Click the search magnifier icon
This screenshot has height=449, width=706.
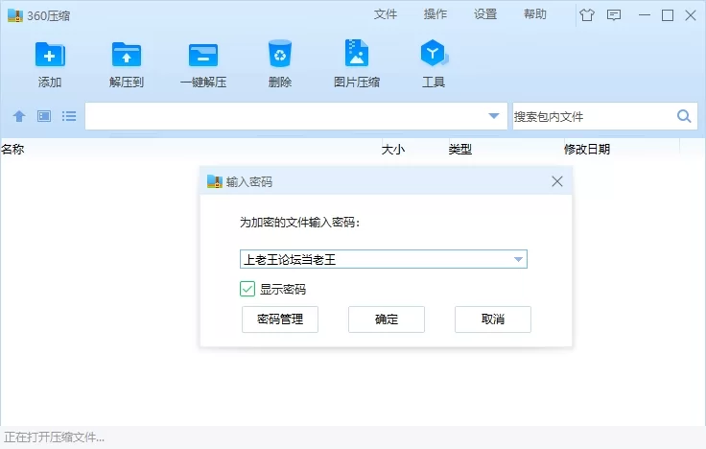(684, 116)
